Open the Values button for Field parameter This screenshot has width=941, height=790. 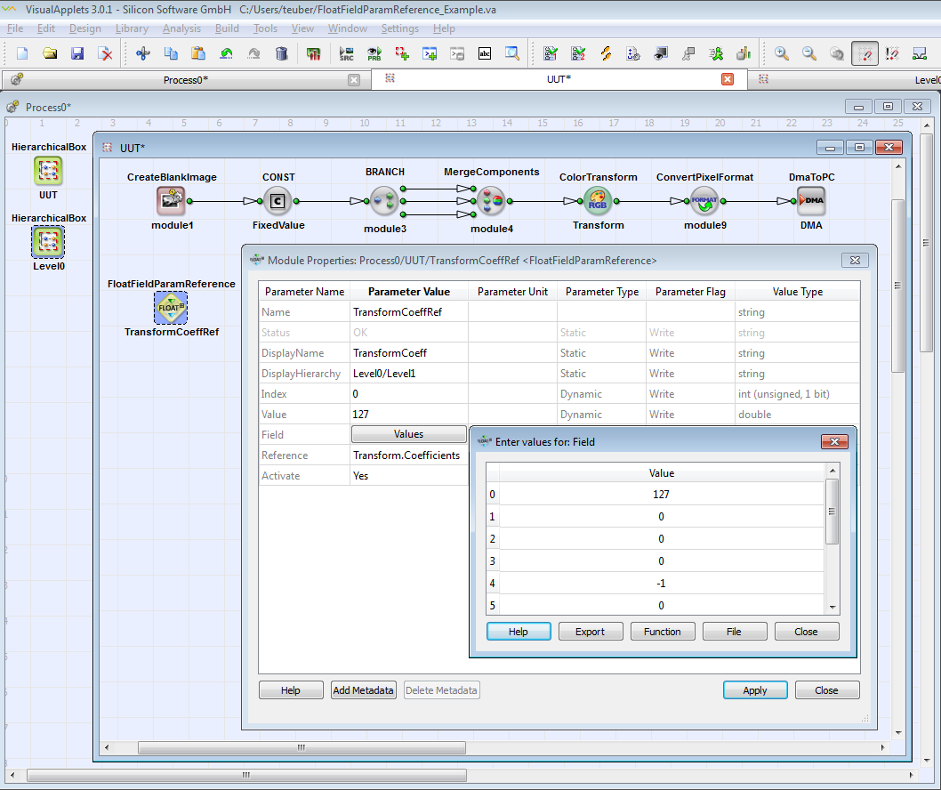tap(409, 434)
